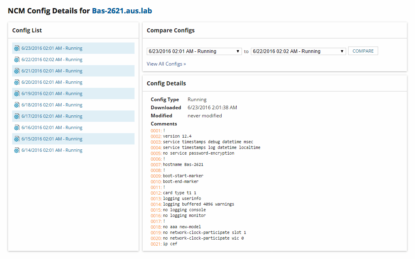Click the config icon beside 6/18/2016 entry
The width and height of the screenshot is (415, 259).
point(17,105)
